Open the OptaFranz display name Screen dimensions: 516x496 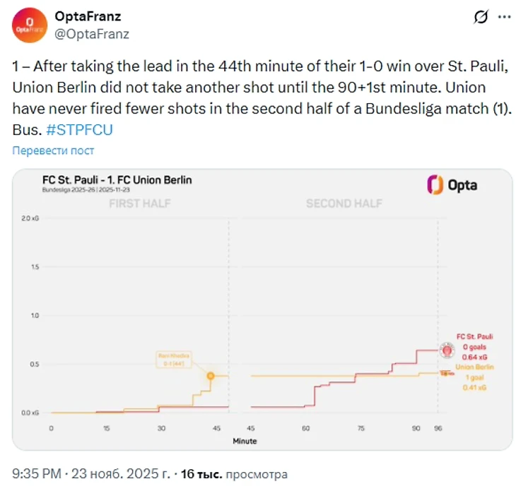pyautogui.click(x=88, y=16)
